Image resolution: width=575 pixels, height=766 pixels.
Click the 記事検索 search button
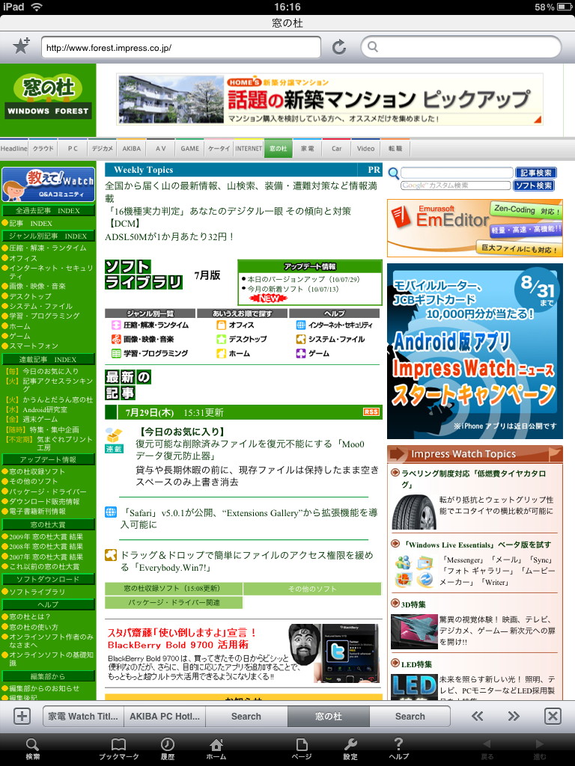point(536,173)
